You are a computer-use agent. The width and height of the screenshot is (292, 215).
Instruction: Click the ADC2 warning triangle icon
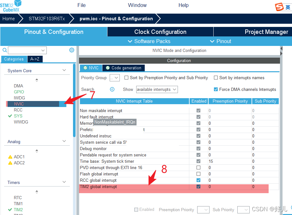(10, 163)
